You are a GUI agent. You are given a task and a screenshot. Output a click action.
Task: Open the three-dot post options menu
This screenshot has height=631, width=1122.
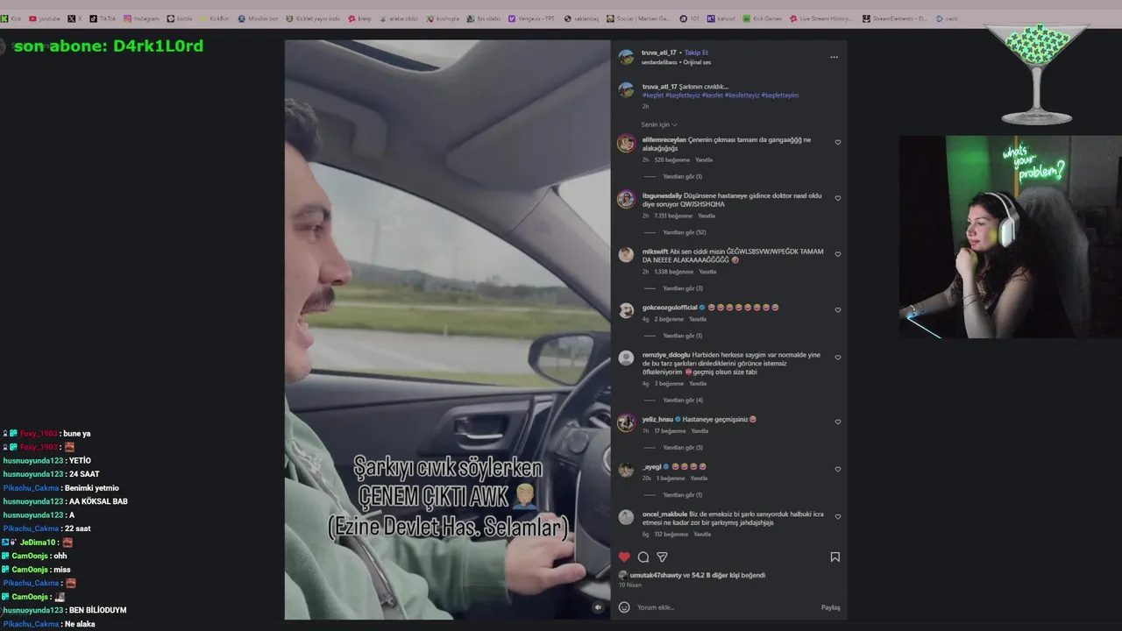(834, 57)
